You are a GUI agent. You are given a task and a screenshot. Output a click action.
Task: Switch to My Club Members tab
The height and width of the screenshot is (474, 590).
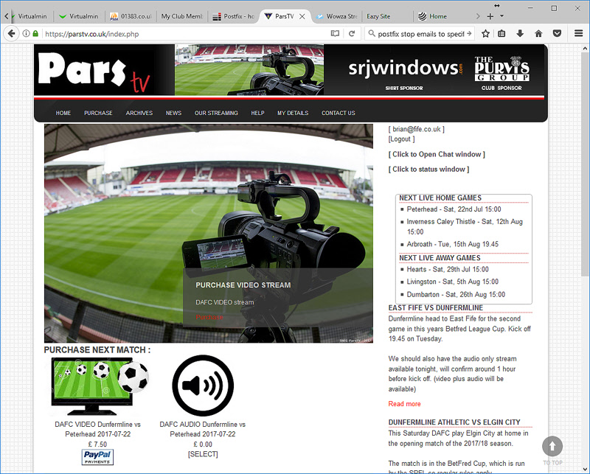pyautogui.click(x=182, y=16)
